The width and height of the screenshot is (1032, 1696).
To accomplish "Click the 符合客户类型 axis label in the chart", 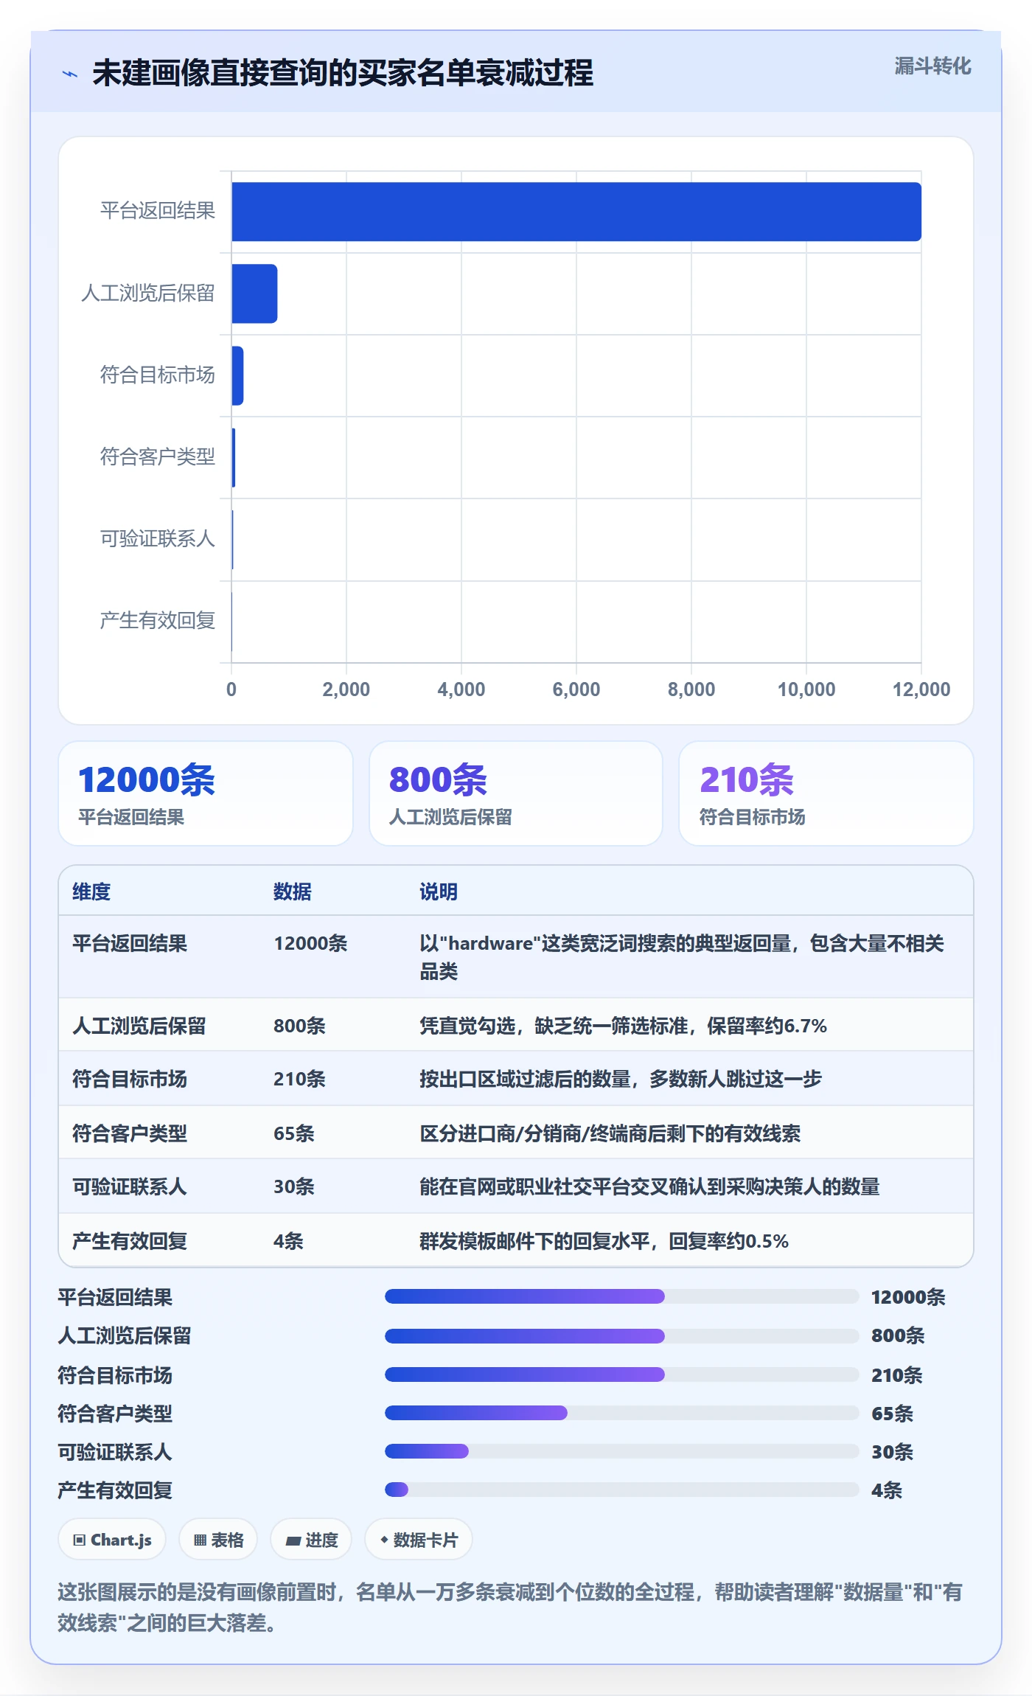I will [x=157, y=457].
